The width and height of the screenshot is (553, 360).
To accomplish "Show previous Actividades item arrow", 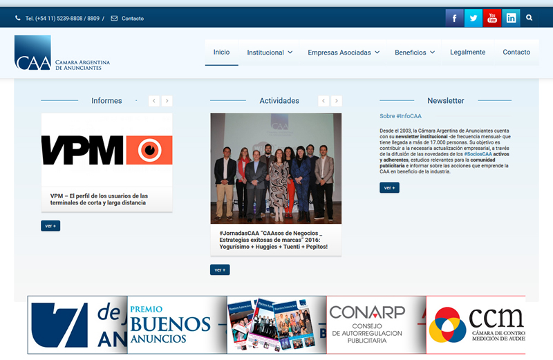I will (x=324, y=101).
